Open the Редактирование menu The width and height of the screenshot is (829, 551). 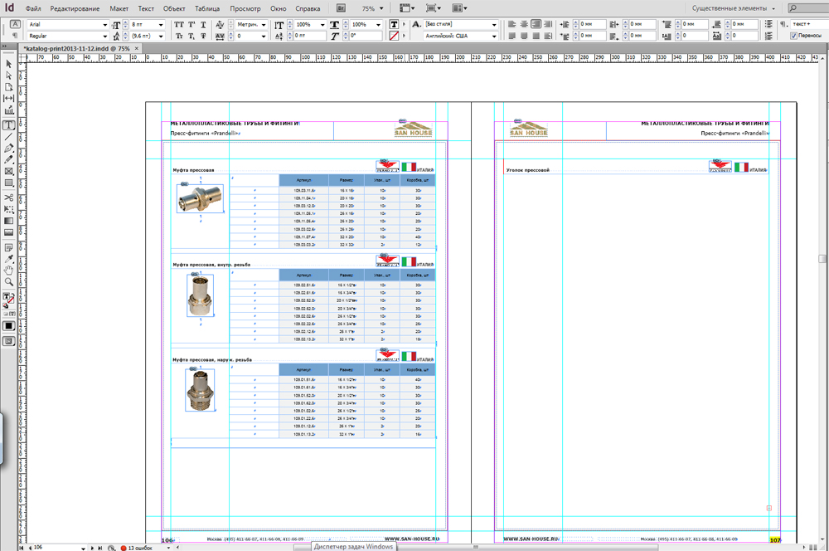click(75, 8)
